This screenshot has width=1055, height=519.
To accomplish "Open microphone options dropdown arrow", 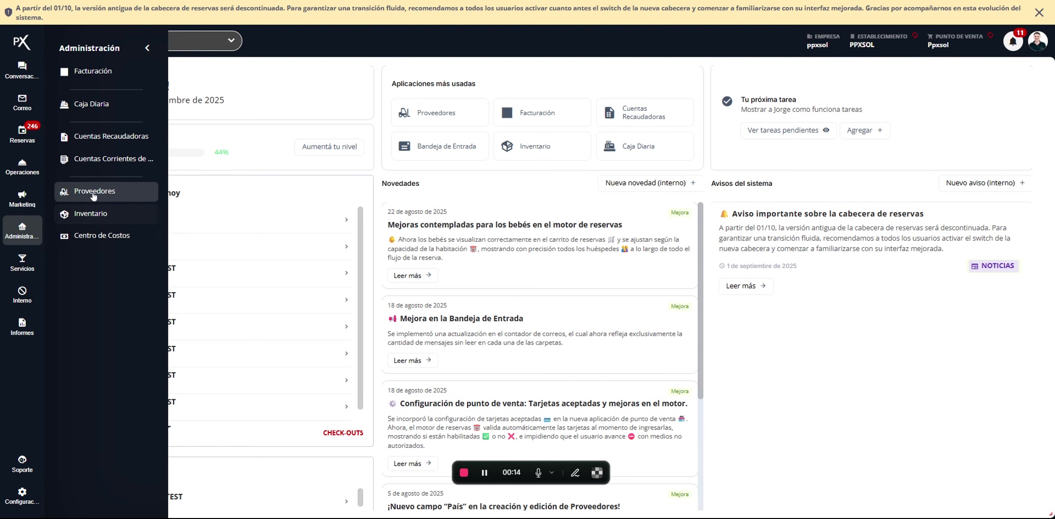I will pos(552,473).
